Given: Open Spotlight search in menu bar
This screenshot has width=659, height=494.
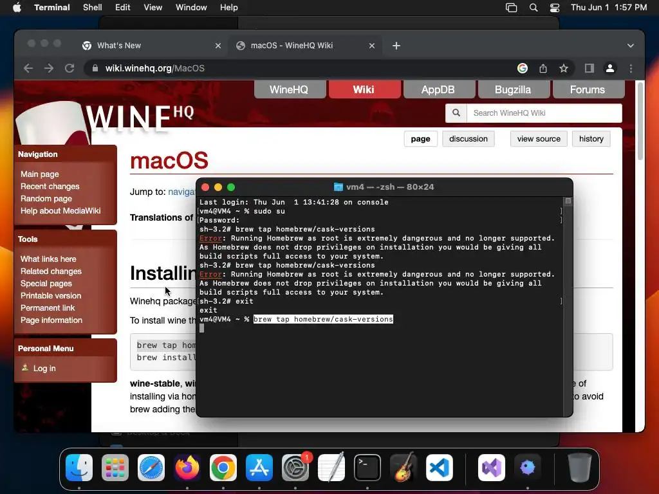Looking at the screenshot, I should click(534, 8).
